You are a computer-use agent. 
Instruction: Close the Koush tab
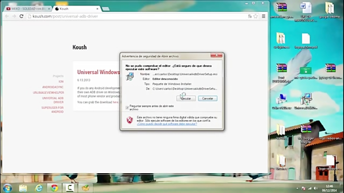point(97,9)
